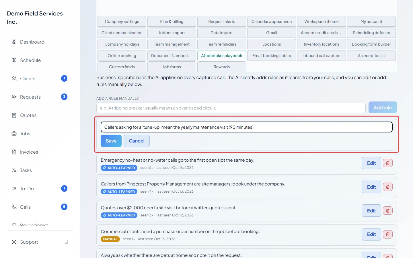413x258 pixels.
Task: Open the Team management tab
Action: [172, 44]
